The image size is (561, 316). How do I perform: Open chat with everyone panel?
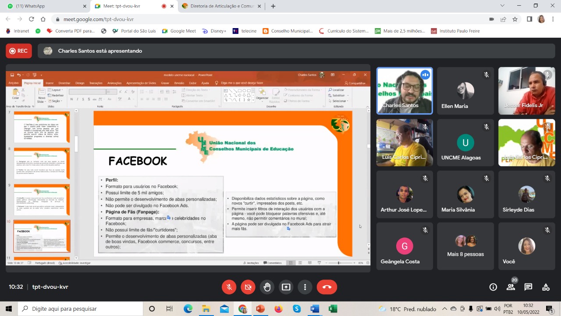[528, 287]
